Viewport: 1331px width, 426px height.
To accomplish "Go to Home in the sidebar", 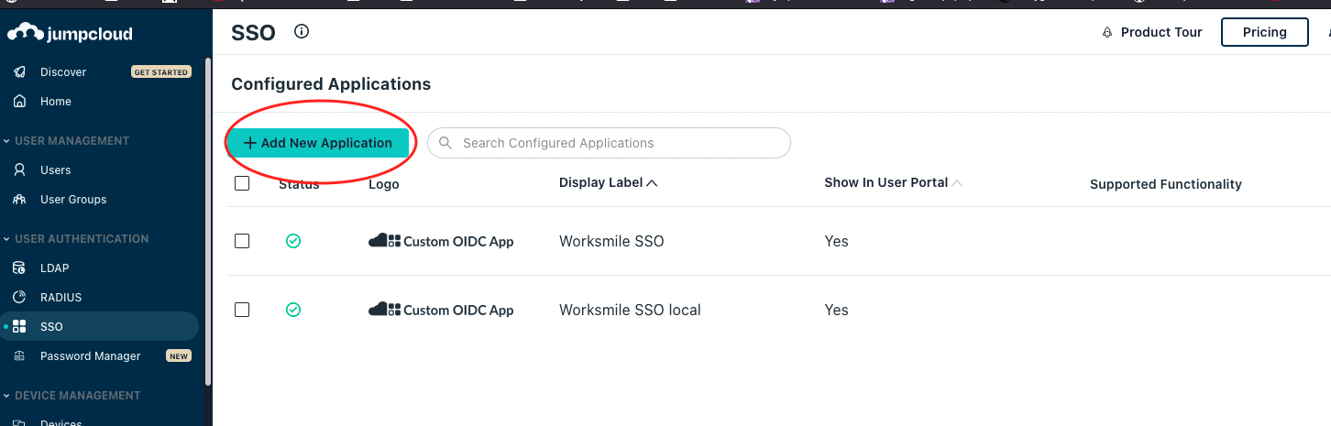I will [56, 102].
